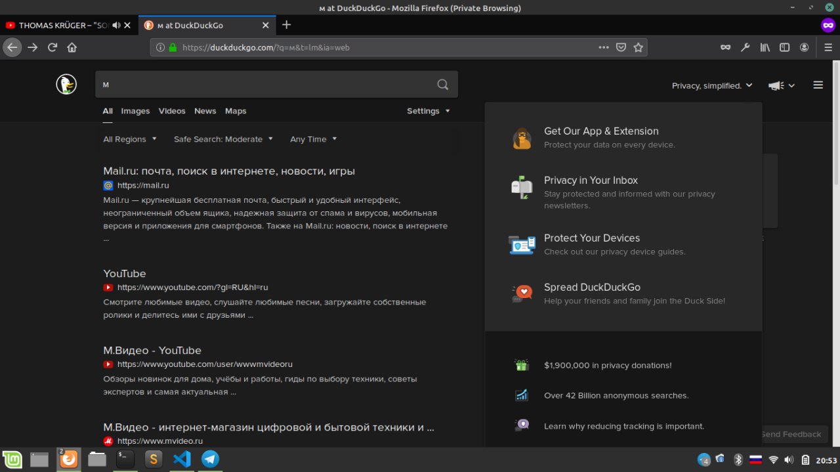
Task: Open Learn why reducing tracking is important
Action: [624, 426]
